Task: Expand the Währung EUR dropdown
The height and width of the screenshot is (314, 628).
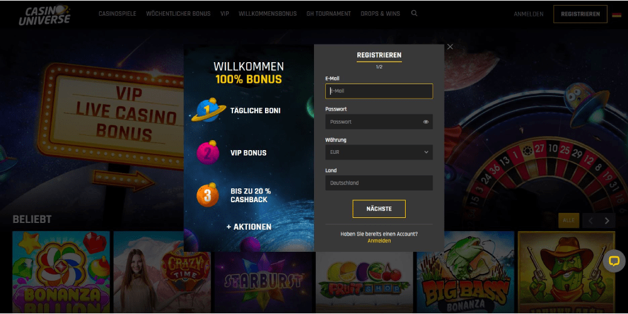Action: pyautogui.click(x=379, y=152)
